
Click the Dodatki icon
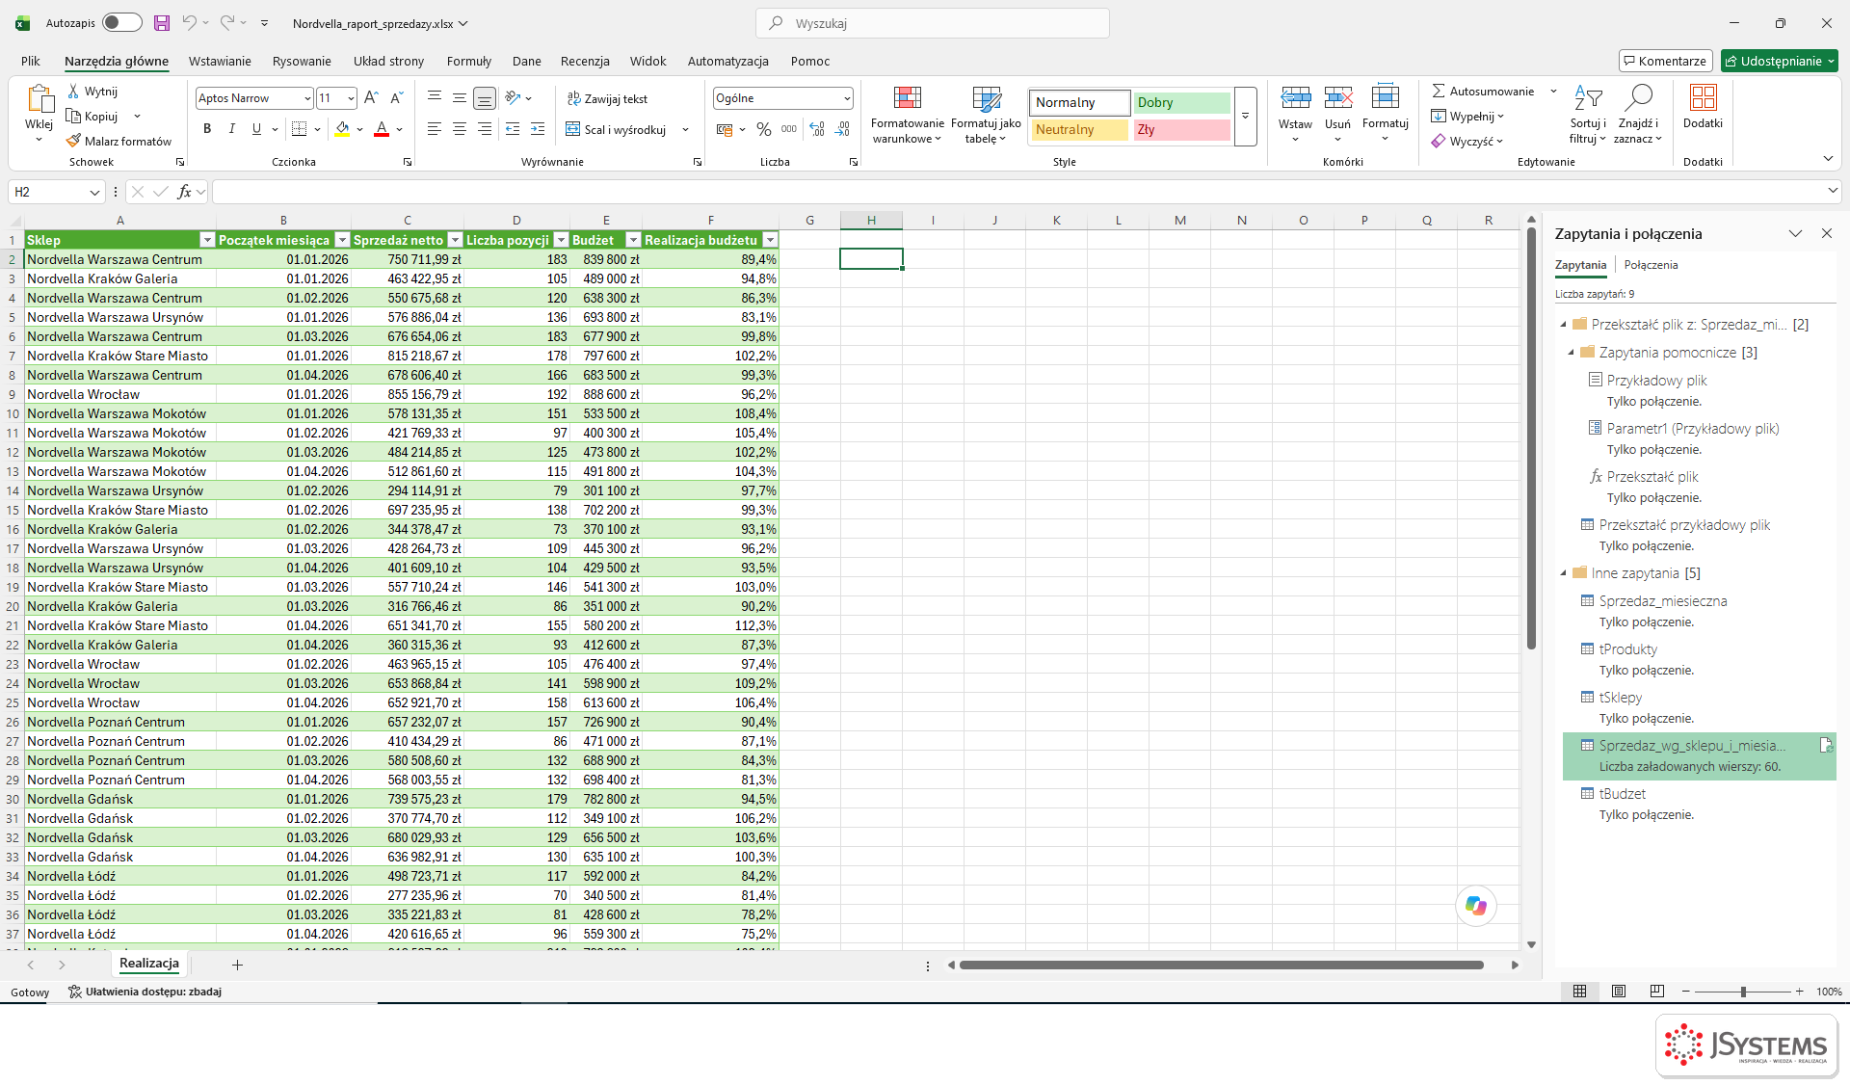(x=1703, y=97)
